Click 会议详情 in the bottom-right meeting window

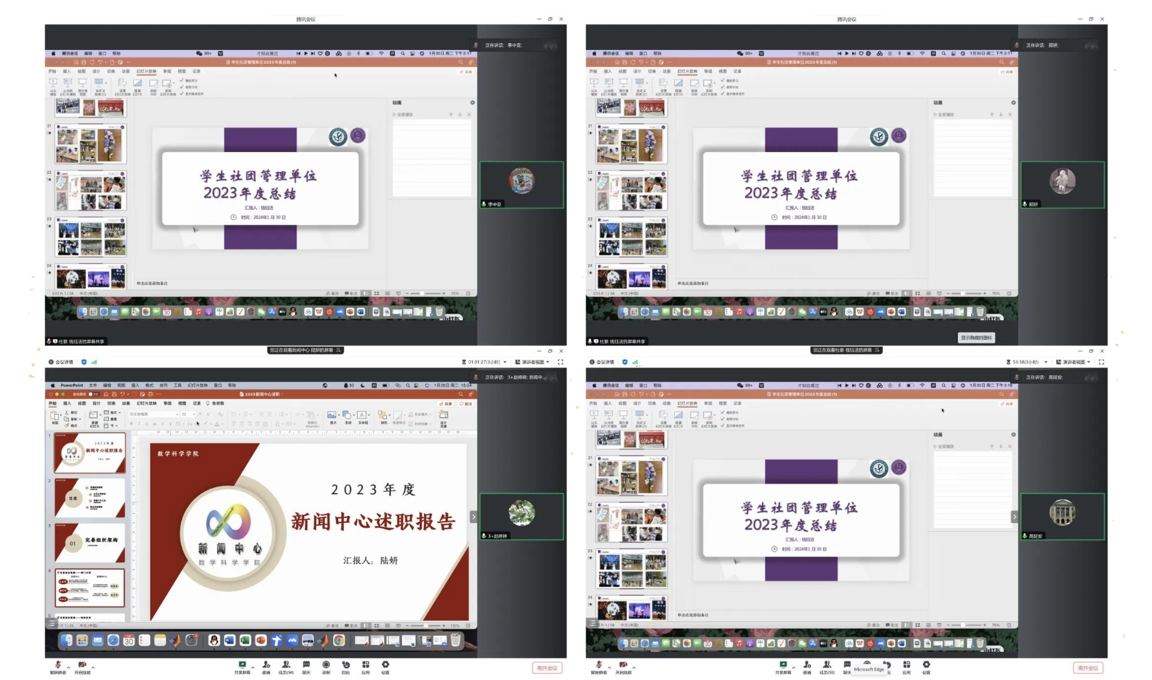605,362
